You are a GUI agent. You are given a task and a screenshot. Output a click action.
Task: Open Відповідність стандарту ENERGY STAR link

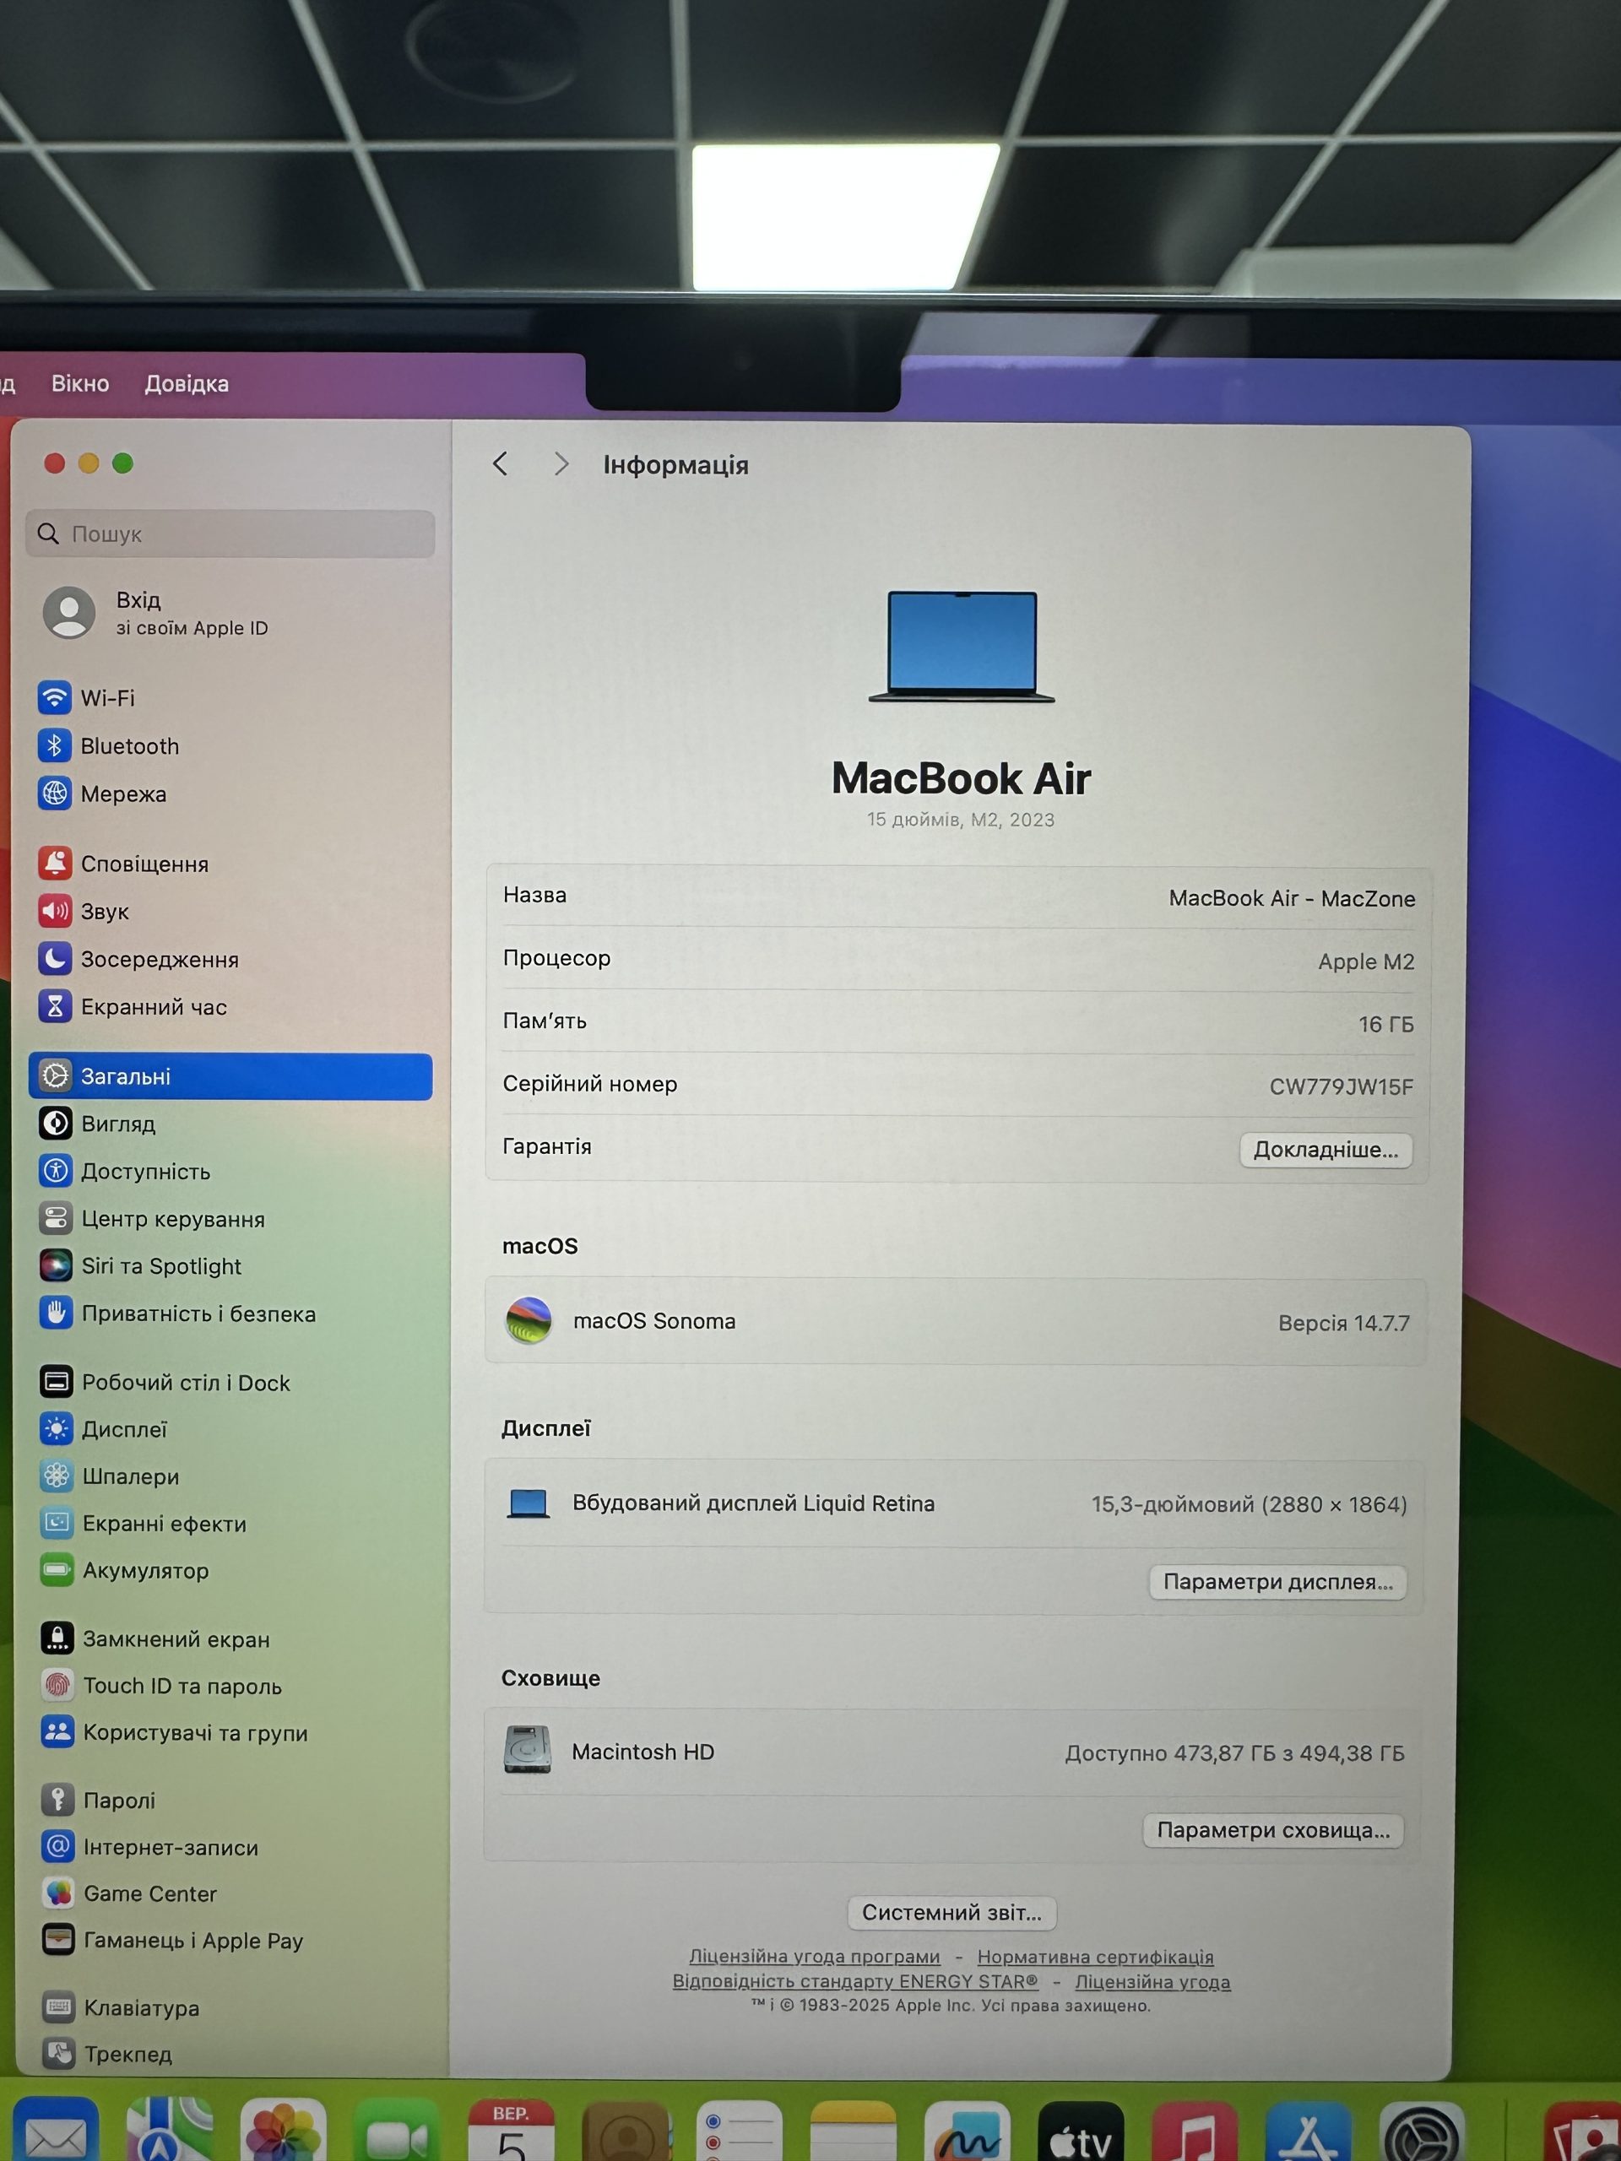[855, 1981]
